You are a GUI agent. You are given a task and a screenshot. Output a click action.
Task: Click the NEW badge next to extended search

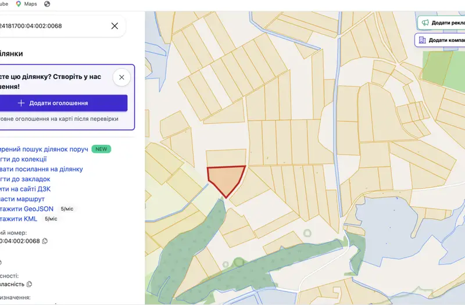coord(101,149)
